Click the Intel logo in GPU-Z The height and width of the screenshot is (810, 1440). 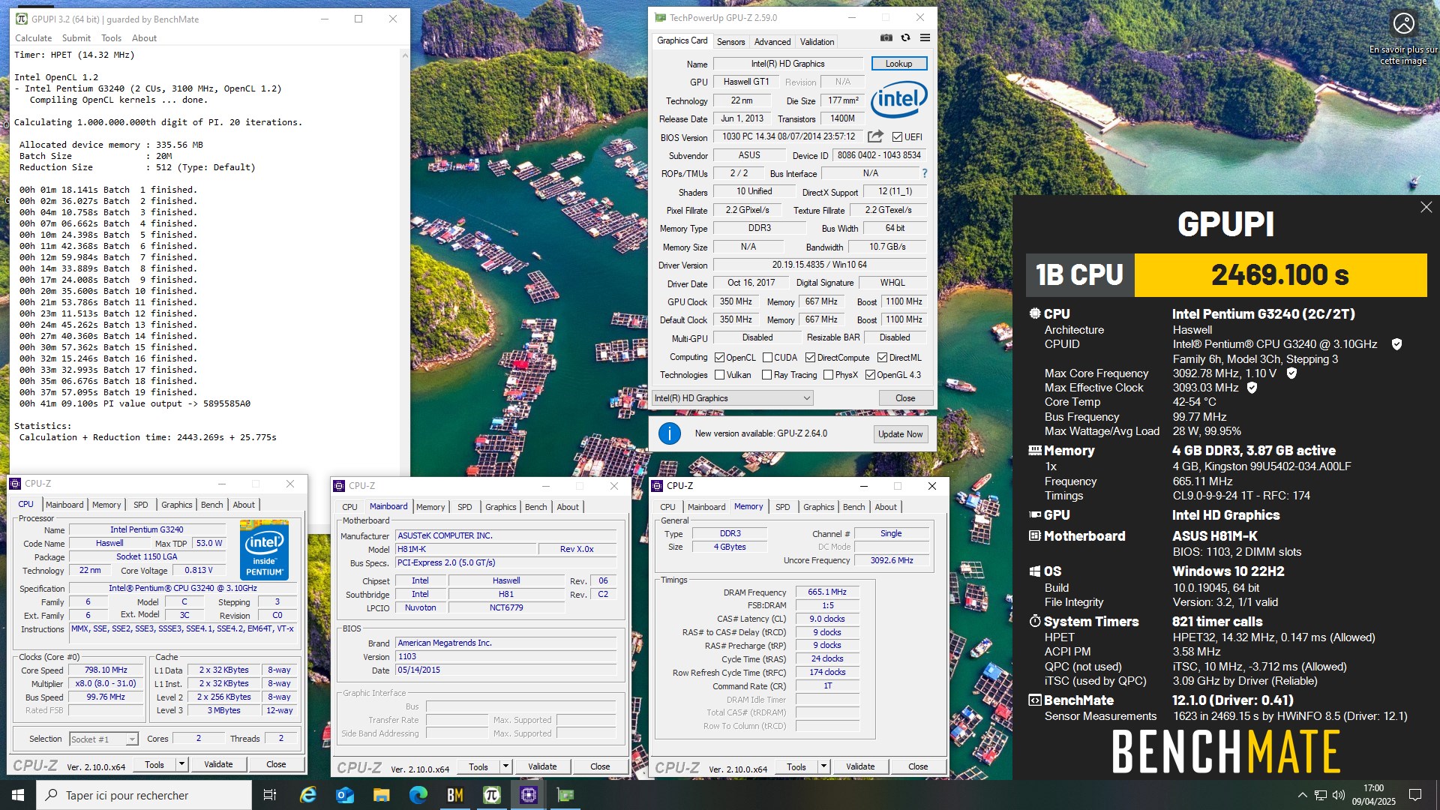click(898, 99)
